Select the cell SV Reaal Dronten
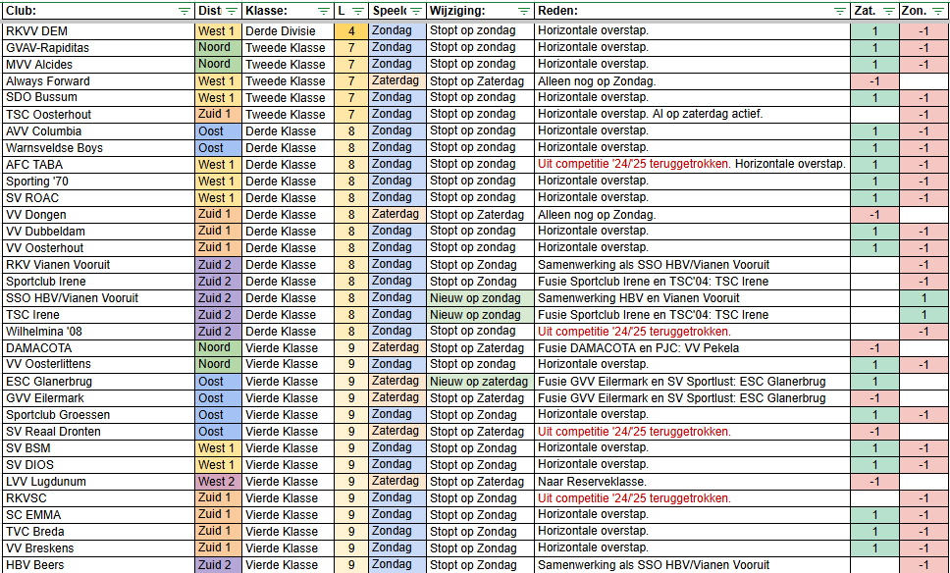 99,432
